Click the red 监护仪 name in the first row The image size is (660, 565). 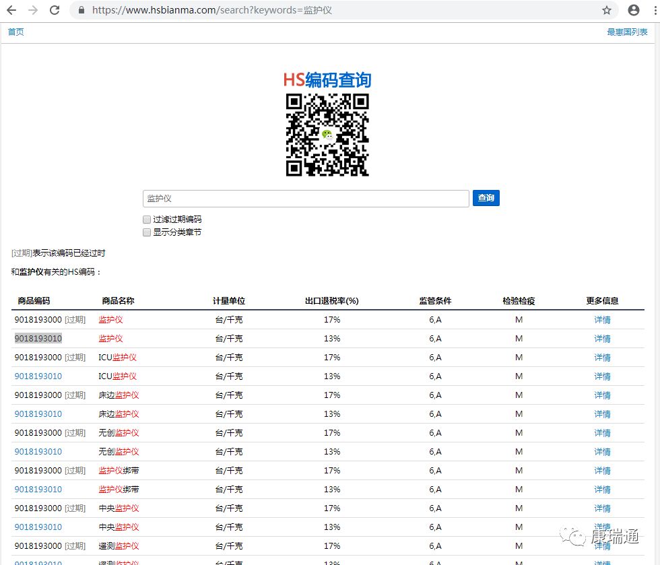[x=110, y=320]
